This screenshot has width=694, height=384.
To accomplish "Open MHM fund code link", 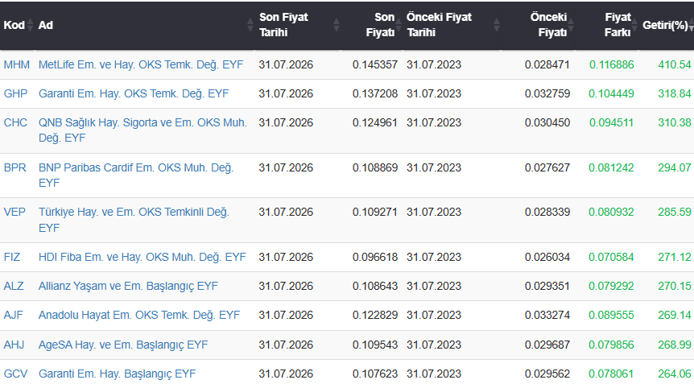I will pyautogui.click(x=16, y=64).
